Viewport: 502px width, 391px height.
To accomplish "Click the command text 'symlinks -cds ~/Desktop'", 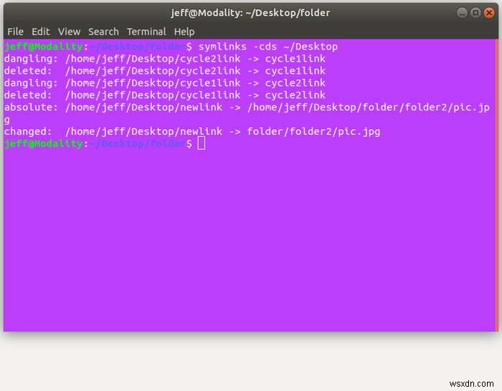I will coord(268,47).
